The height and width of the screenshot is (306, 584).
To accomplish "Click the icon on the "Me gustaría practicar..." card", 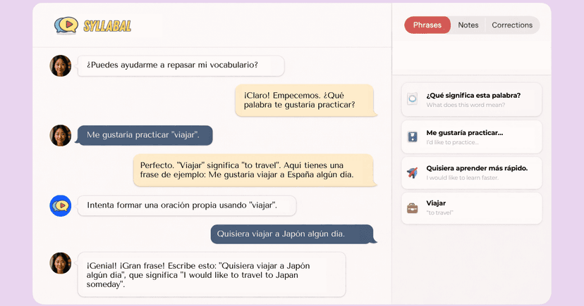I will pos(413,136).
